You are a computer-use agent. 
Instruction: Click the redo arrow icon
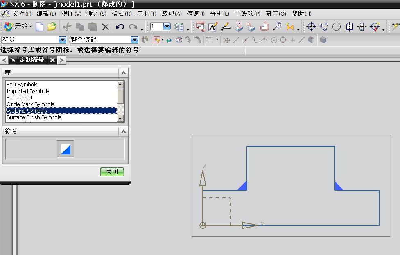click(x=133, y=27)
